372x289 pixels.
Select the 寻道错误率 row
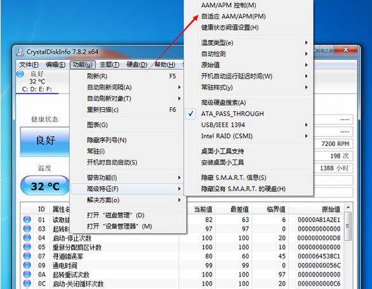(183, 256)
